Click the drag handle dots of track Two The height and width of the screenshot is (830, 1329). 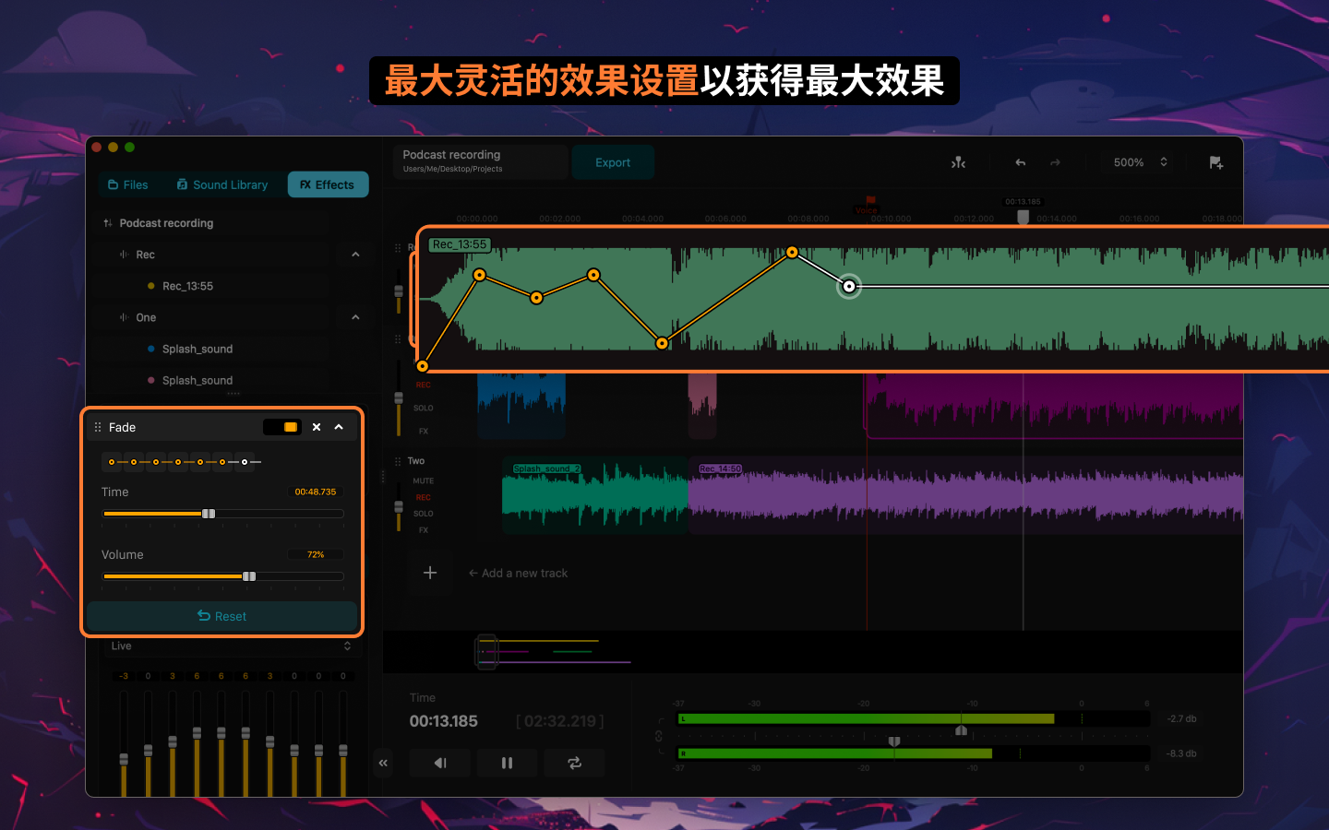coord(399,461)
